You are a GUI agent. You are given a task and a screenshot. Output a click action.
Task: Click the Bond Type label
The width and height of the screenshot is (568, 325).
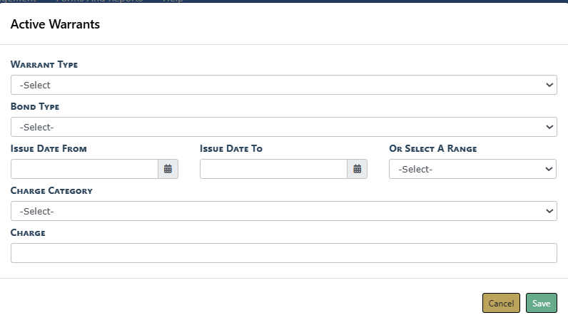35,107
